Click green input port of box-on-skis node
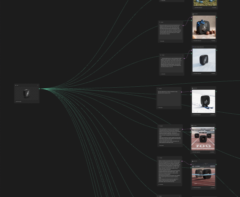Screen dimensions: 240x197 pos(191,95)
